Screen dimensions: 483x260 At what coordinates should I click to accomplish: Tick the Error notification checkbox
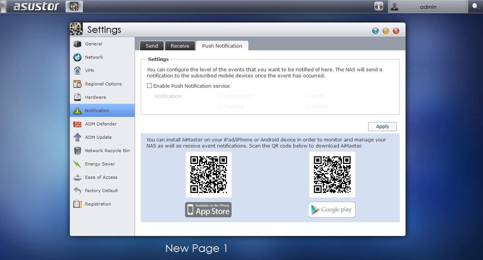tap(308, 96)
